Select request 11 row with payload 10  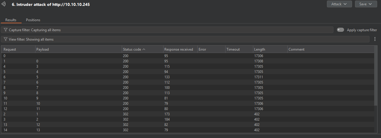click(x=187, y=103)
